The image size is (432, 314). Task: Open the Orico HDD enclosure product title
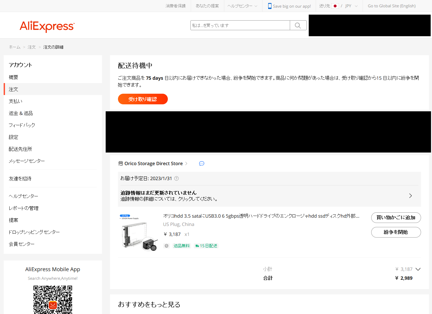coord(261,216)
